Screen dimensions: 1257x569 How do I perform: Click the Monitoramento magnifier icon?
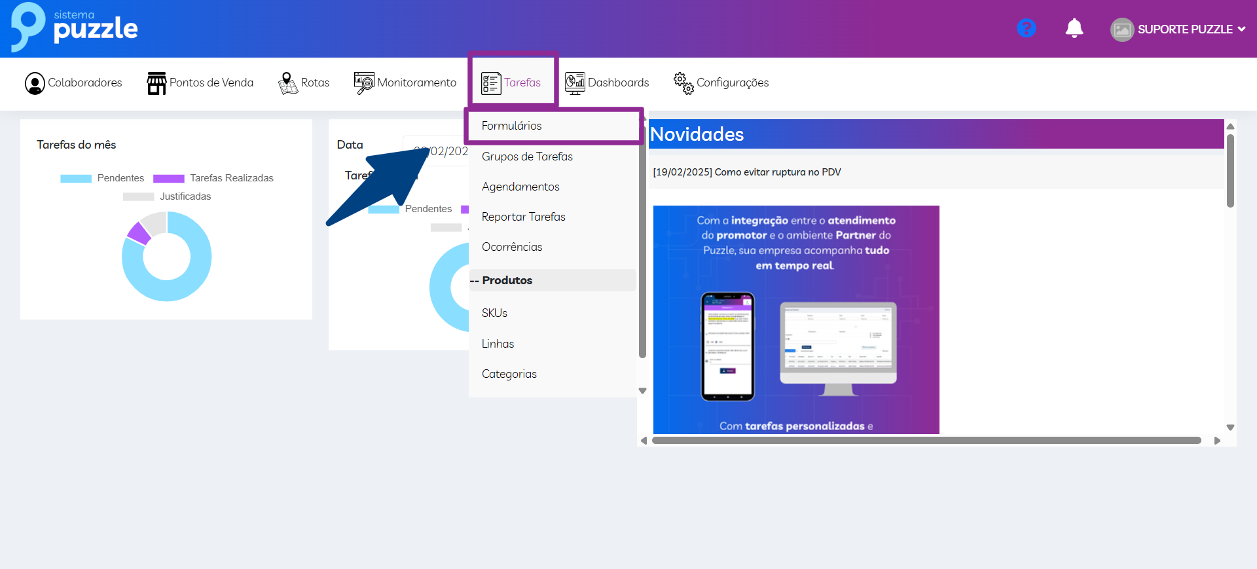tap(363, 83)
